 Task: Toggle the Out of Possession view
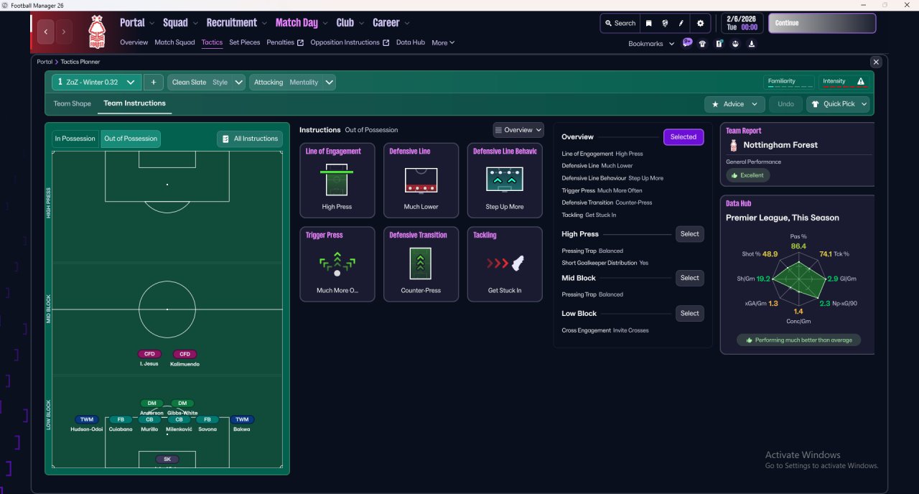tap(131, 139)
